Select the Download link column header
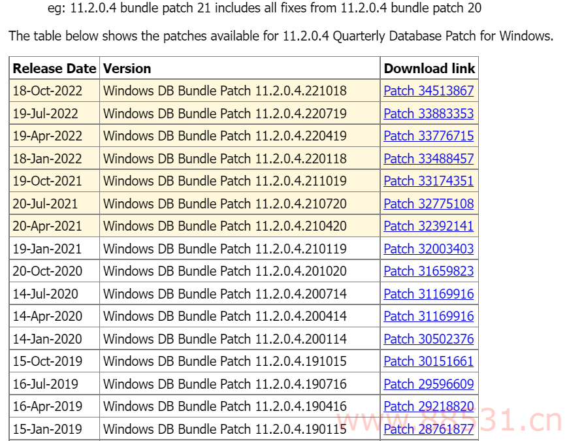This screenshot has height=441, width=567. tap(429, 69)
